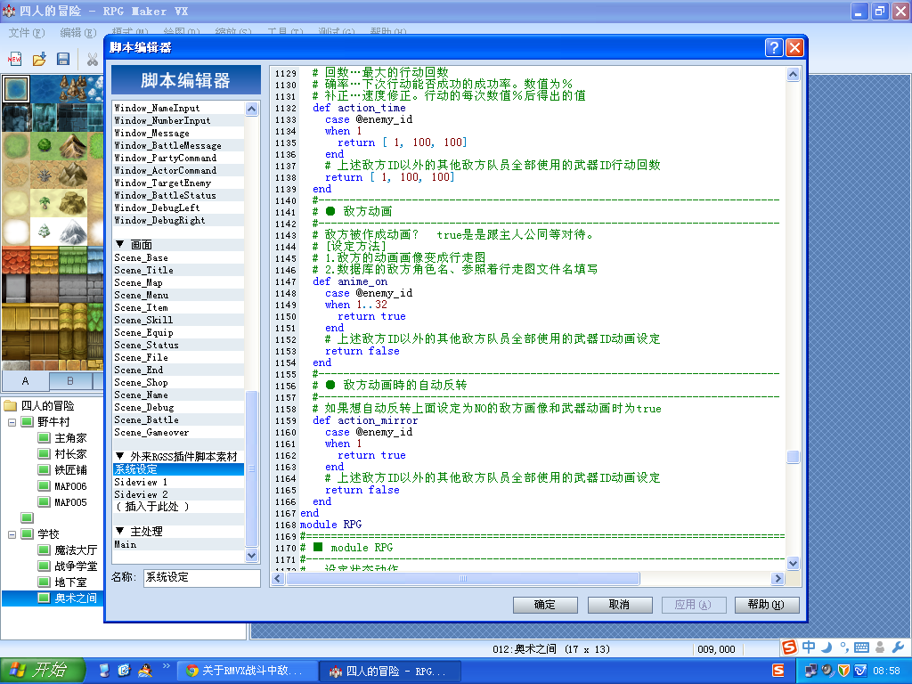Click the 名称 script name input field
The width and height of the screenshot is (912, 684).
coord(202,577)
